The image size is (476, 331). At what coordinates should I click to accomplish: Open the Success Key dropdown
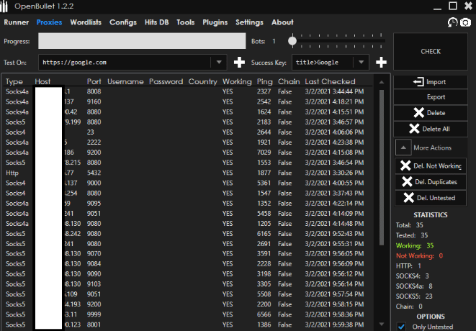tap(362, 63)
